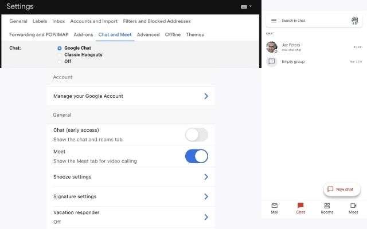367x229 pixels.
Task: Open the Add-ons tab
Action: pos(83,34)
